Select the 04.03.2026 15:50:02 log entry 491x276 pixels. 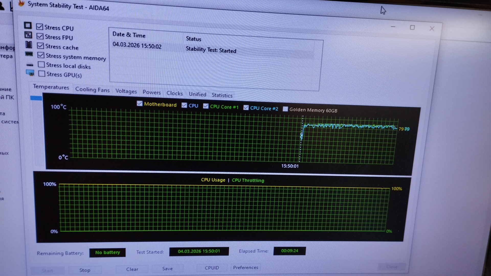click(137, 45)
